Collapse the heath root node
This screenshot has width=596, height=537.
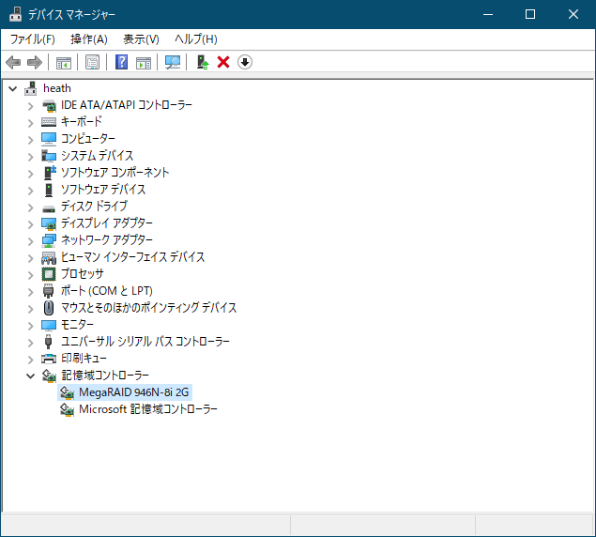click(12, 89)
